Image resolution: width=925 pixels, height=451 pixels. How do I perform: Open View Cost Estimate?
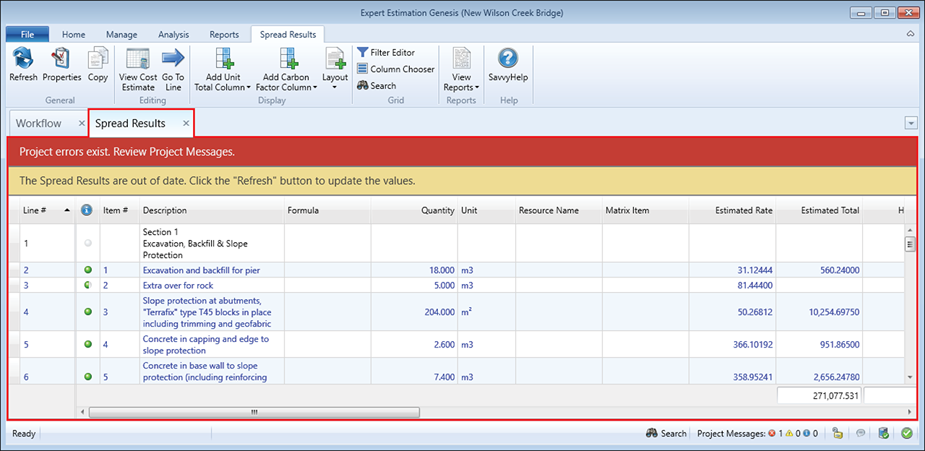138,59
